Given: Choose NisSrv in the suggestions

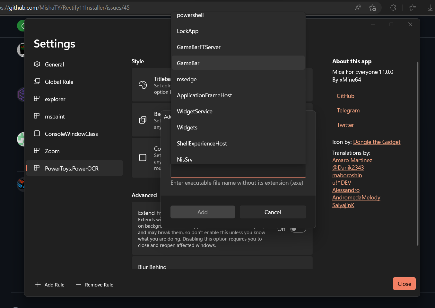Looking at the screenshot, I should (x=238, y=159).
